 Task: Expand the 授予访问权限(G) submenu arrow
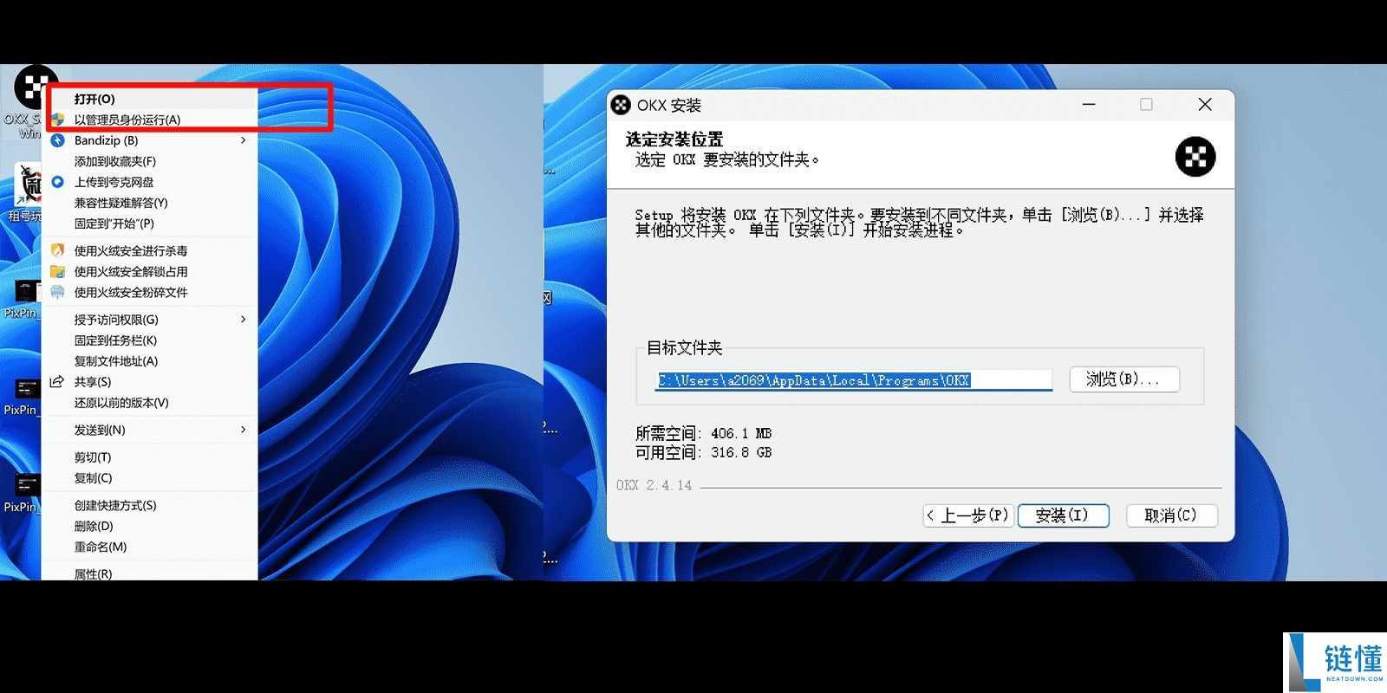(244, 320)
